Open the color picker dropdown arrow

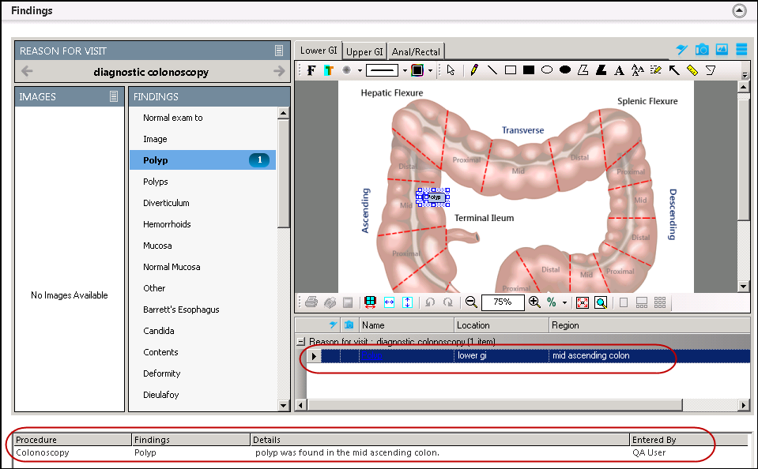pyautogui.click(x=430, y=70)
